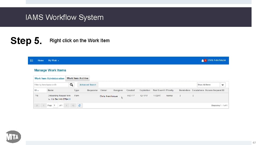
Task: Sort by the Requester column header
Action: point(92,90)
